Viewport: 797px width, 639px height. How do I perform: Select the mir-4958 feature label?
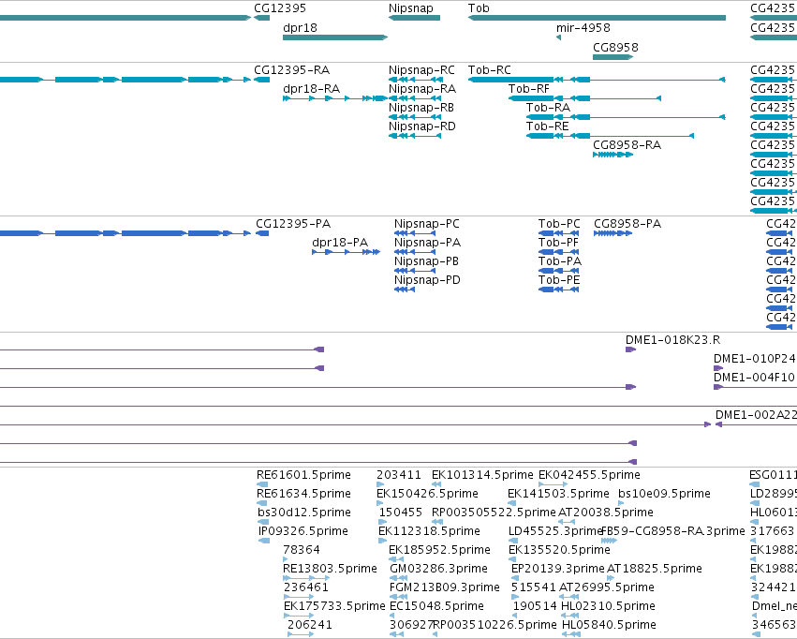[583, 28]
